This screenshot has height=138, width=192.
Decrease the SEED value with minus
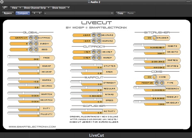[31, 50]
